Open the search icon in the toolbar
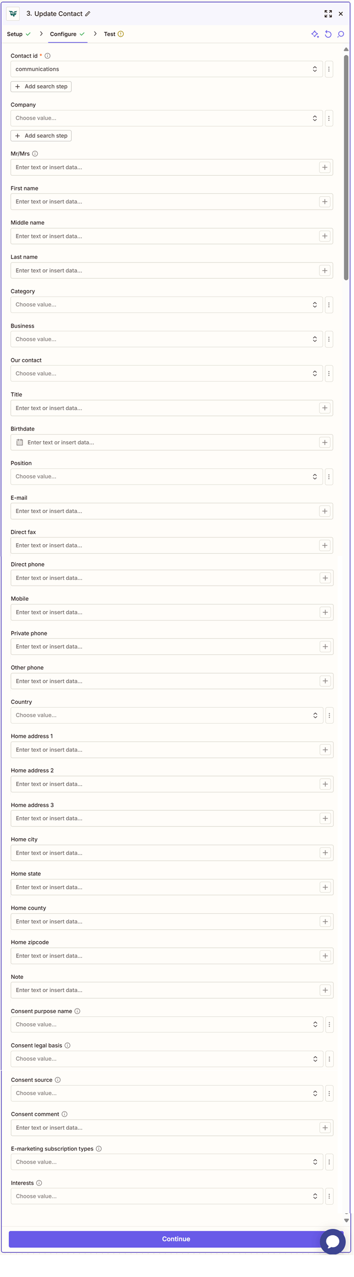This screenshot has width=354, height=1277. pyautogui.click(x=341, y=34)
